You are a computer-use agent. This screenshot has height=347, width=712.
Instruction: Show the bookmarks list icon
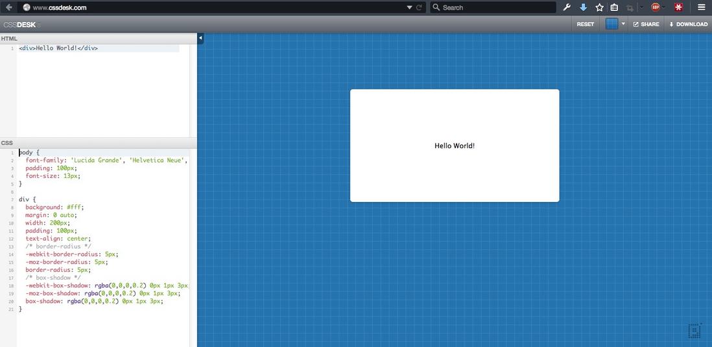(x=614, y=7)
